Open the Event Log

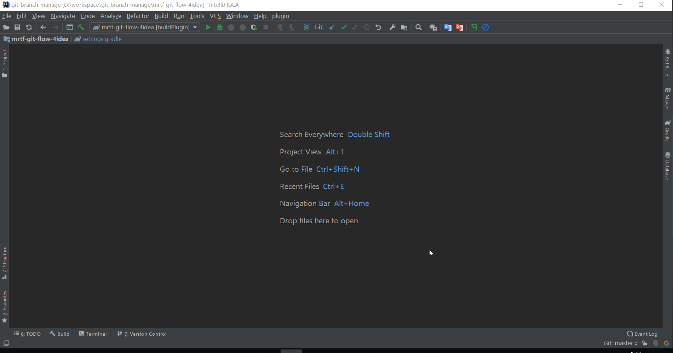(642, 334)
